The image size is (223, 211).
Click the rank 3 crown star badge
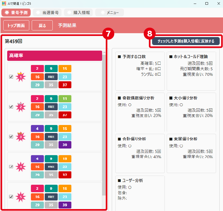[20, 137]
